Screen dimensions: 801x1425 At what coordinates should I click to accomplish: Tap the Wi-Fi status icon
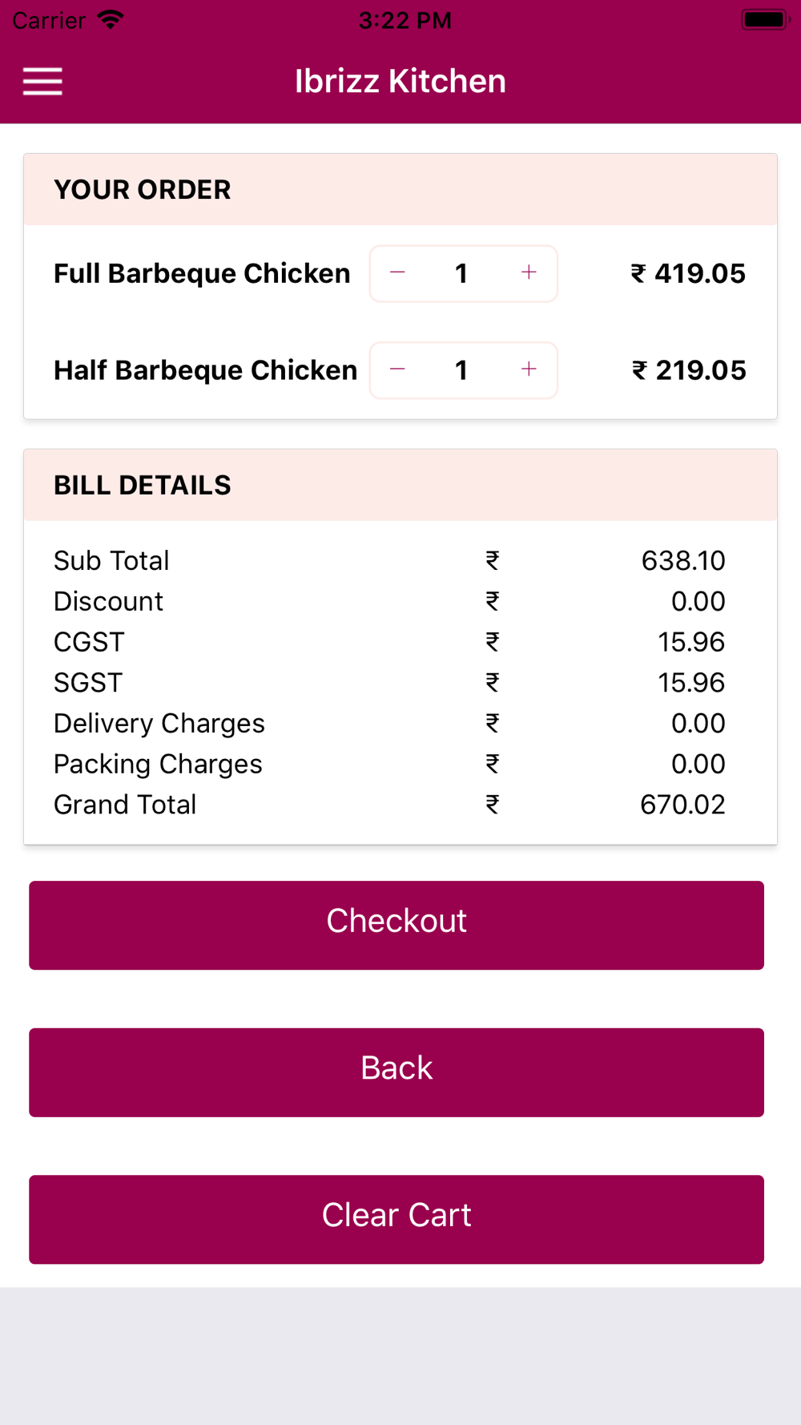[111, 20]
